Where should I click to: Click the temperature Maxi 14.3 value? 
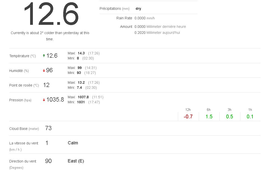pos(81,53)
